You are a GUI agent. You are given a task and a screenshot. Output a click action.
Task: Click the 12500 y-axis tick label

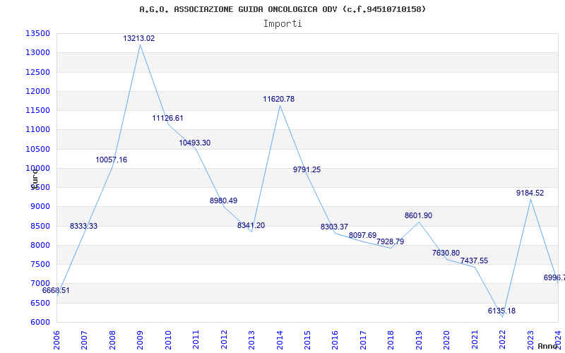click(x=38, y=72)
